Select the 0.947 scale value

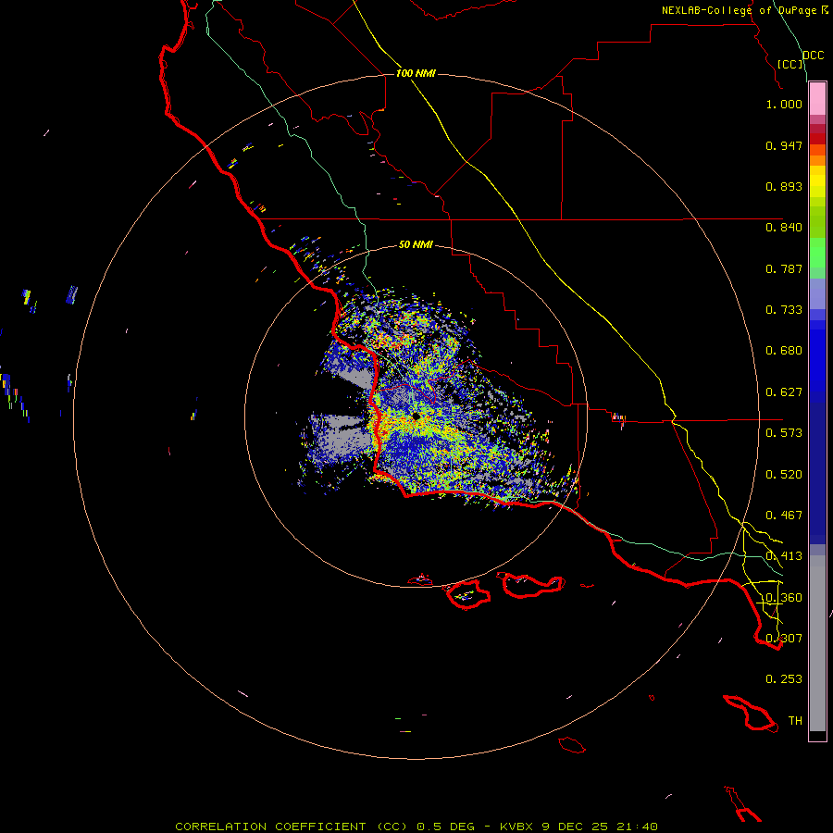(x=784, y=145)
